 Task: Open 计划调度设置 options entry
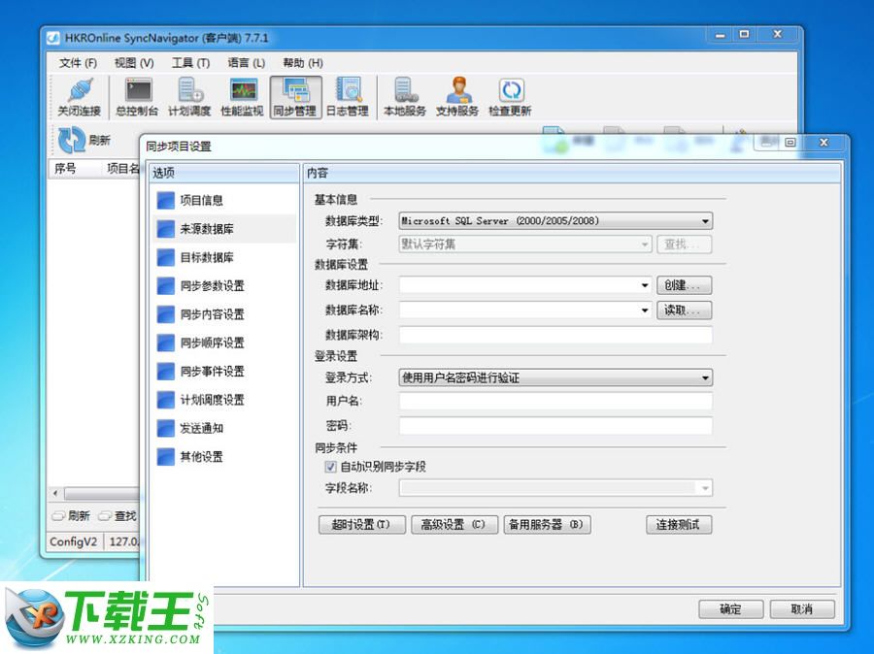223,400
